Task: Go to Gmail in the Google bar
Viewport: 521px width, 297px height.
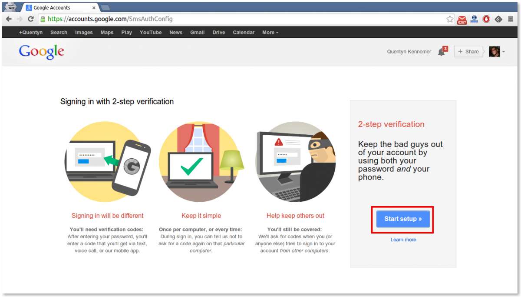Action: coord(197,33)
